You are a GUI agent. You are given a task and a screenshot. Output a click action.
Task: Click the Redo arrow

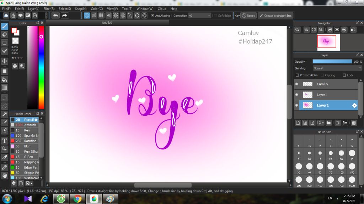click(65, 16)
